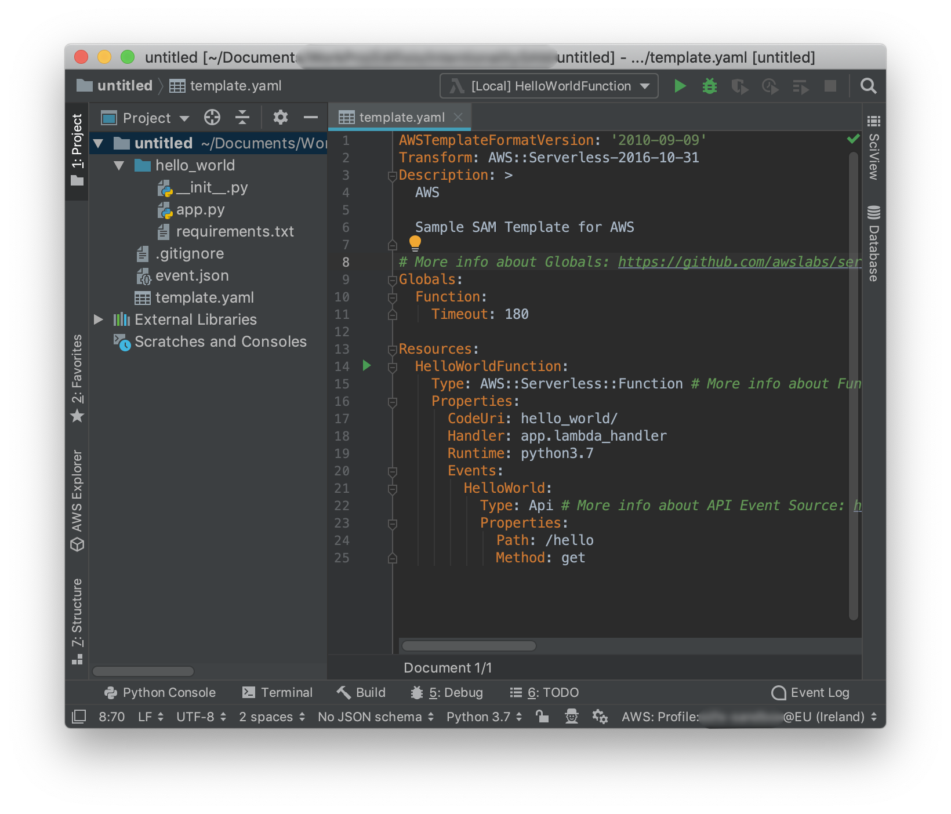Click the lightbulb intention icon on line 7
This screenshot has width=951, height=814.
[415, 242]
